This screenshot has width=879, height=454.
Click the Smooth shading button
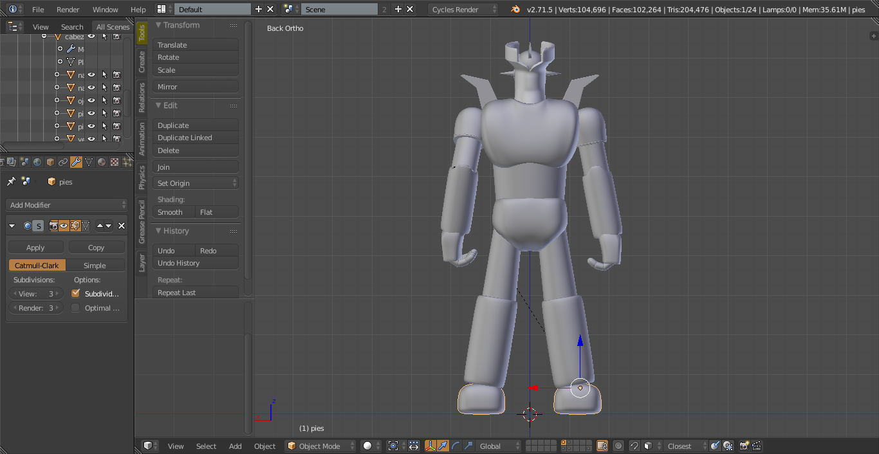174,212
